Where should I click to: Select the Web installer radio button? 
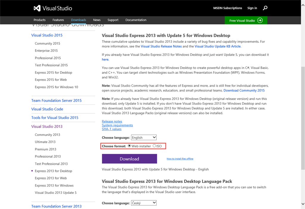click(x=129, y=146)
